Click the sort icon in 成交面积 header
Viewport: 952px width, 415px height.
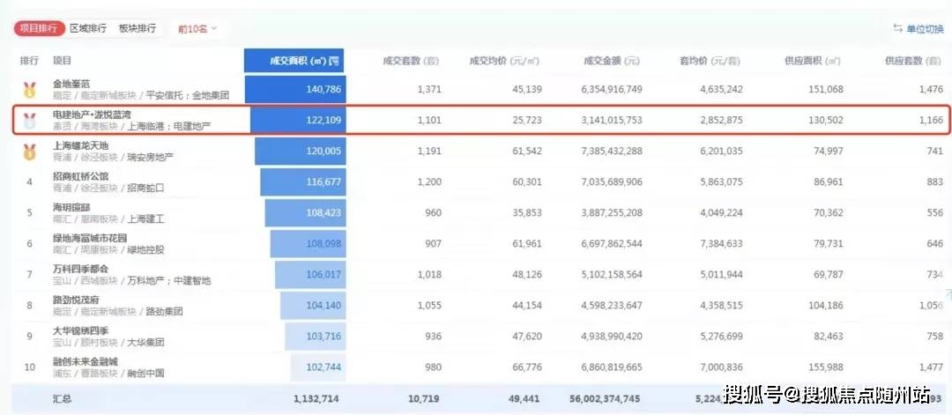tap(334, 61)
